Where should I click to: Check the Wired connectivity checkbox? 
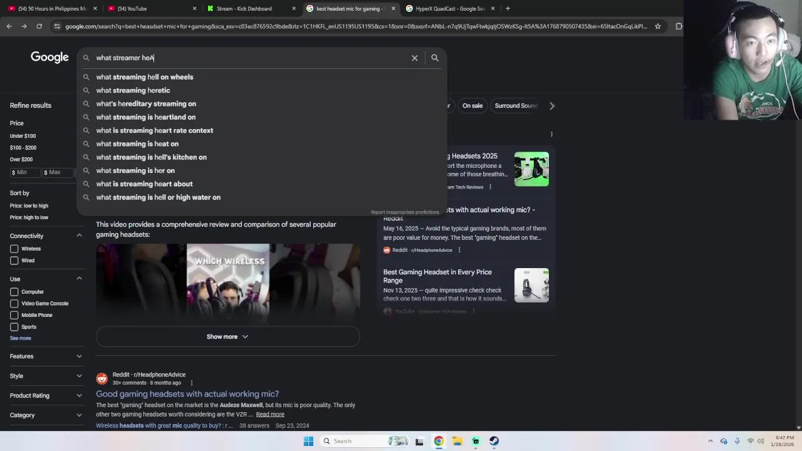tap(14, 261)
